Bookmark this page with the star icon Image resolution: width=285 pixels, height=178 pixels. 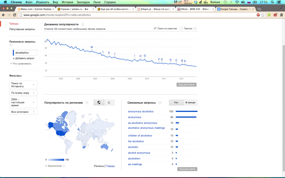[x=263, y=15]
